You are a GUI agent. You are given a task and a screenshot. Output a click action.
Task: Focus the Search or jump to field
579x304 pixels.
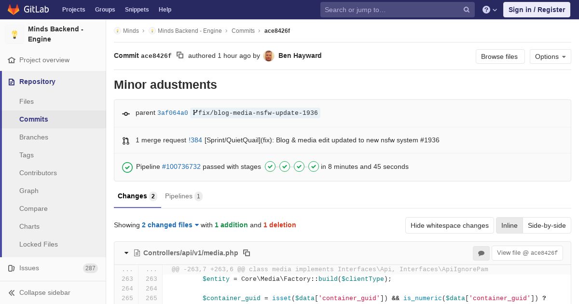coord(398,10)
